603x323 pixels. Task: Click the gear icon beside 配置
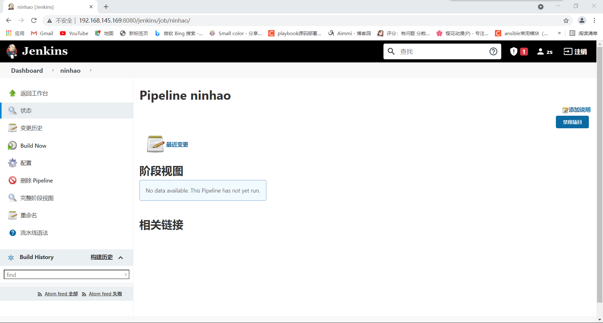(x=13, y=163)
